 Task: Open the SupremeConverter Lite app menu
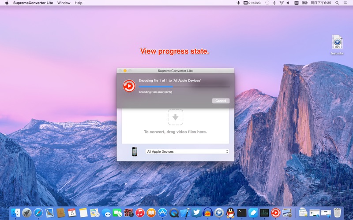tap(33, 3)
